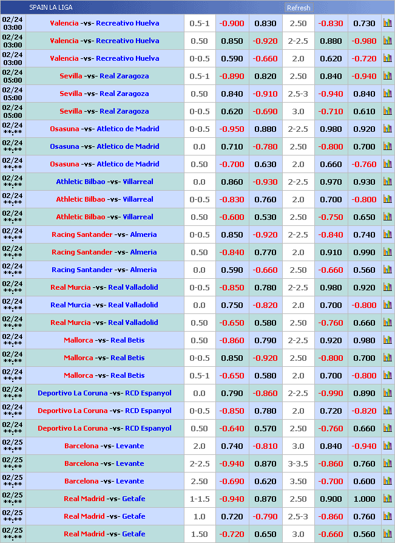Viewport: 395px width, 543px height.
Task: Open chart icon for Mallorca 0.5-1 handicap row
Action: point(387,375)
